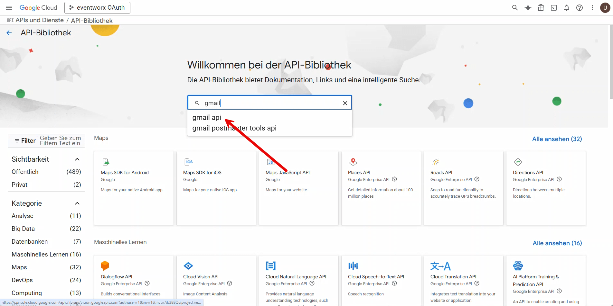The width and height of the screenshot is (613, 306).
Task: Click the Cloud Vision API icon
Action: coord(188,266)
